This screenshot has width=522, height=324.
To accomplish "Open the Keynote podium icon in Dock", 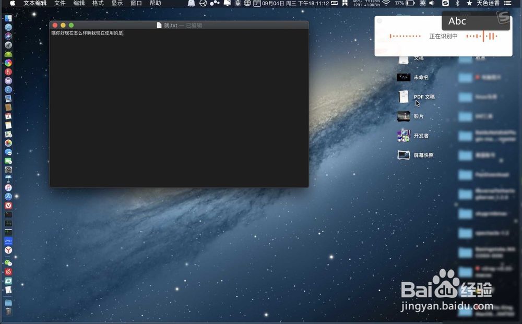I will (8, 178).
